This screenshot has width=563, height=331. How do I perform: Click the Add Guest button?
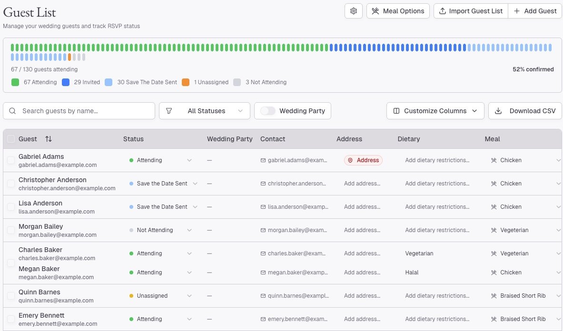pyautogui.click(x=535, y=11)
